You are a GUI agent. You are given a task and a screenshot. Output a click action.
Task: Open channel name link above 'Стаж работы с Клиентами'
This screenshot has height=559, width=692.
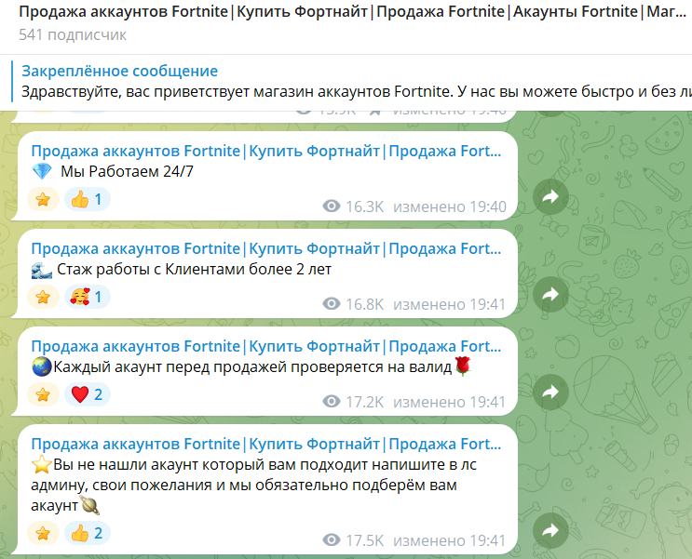(266, 248)
